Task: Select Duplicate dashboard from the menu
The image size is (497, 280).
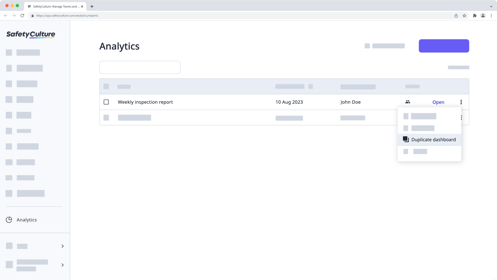Action: pyautogui.click(x=433, y=139)
